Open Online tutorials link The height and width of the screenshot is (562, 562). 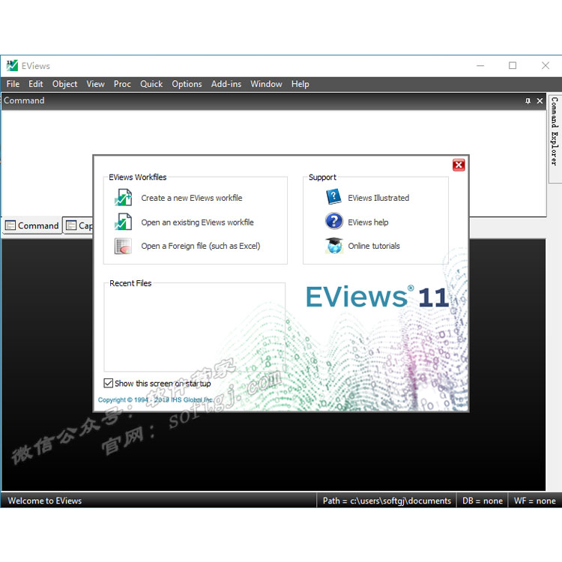(373, 246)
